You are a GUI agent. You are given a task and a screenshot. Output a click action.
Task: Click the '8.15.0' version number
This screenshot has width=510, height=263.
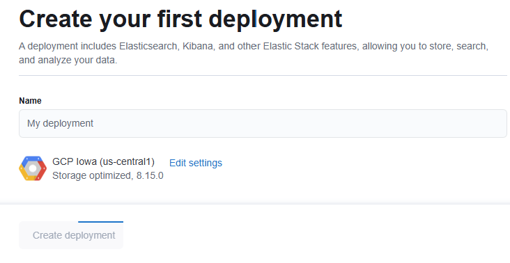coord(150,175)
